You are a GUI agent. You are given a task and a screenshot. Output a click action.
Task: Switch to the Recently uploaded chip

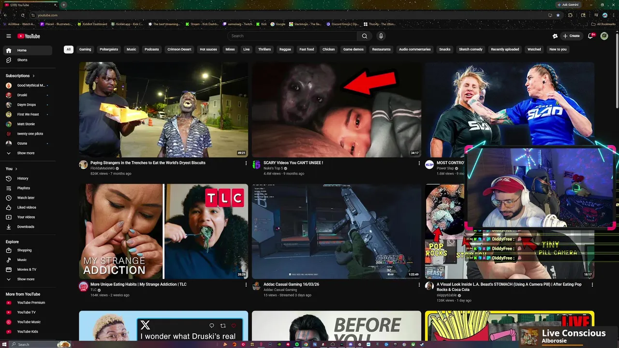click(x=505, y=49)
